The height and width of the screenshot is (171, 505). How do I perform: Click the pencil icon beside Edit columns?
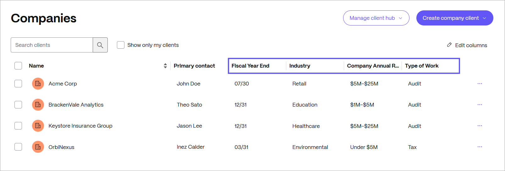449,45
